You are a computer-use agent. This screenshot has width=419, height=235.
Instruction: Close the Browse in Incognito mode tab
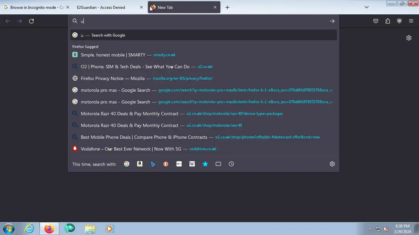pos(68,7)
